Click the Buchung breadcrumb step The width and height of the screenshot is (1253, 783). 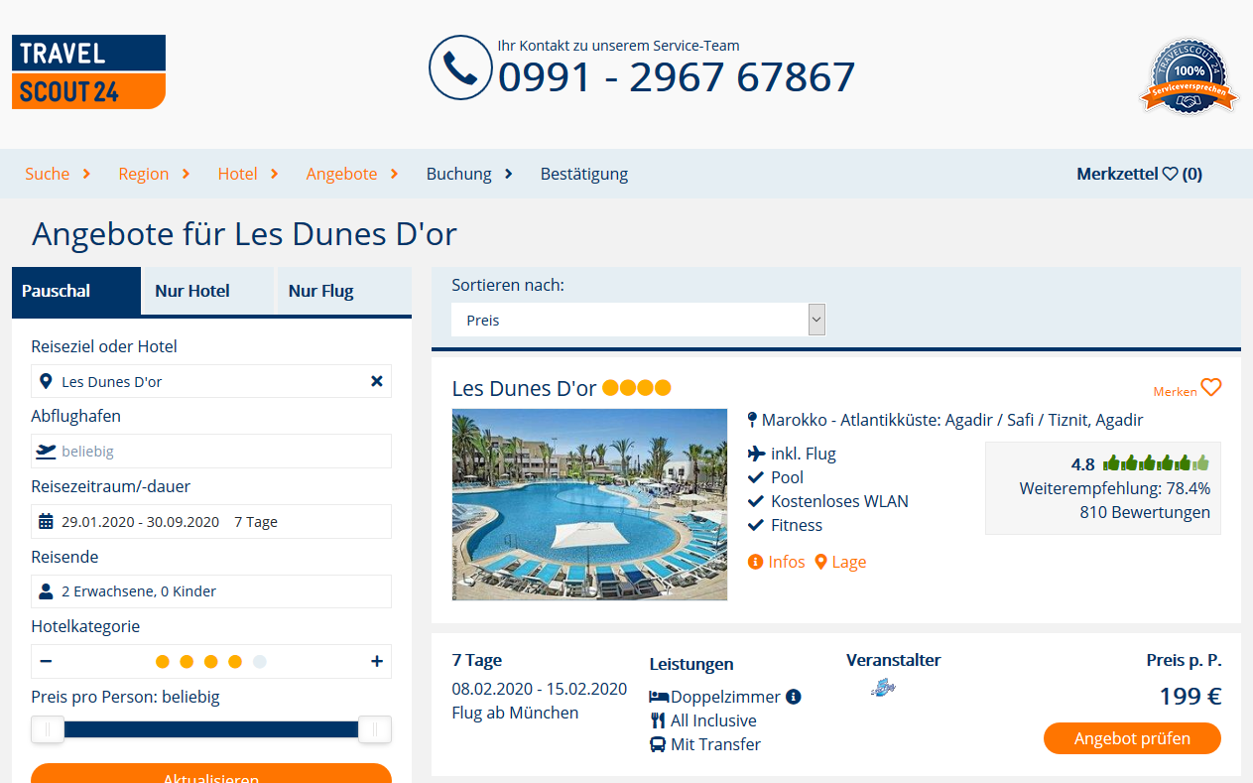459,174
